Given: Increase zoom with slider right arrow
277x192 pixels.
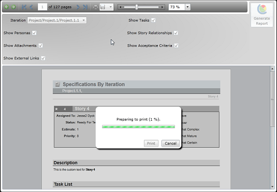Looking at the screenshot, I should pyautogui.click(x=162, y=7).
